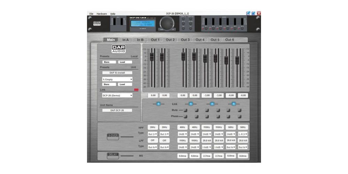The image size is (348, 174).
Task: Mute output 1 checkbox
Action: (185, 110)
